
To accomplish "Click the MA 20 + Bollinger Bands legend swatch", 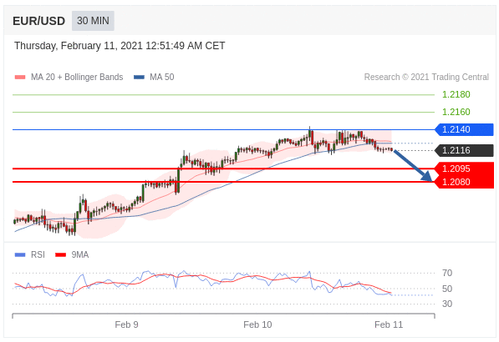I will click(20, 78).
